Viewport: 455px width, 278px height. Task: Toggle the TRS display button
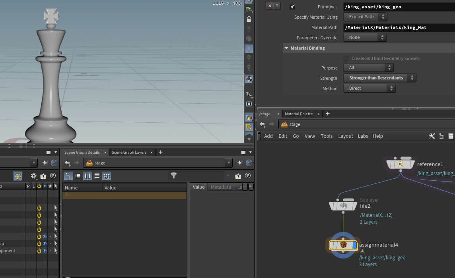click(107, 176)
